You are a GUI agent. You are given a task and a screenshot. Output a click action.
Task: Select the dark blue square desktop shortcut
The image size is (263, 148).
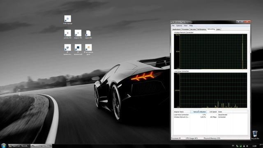click(78, 49)
